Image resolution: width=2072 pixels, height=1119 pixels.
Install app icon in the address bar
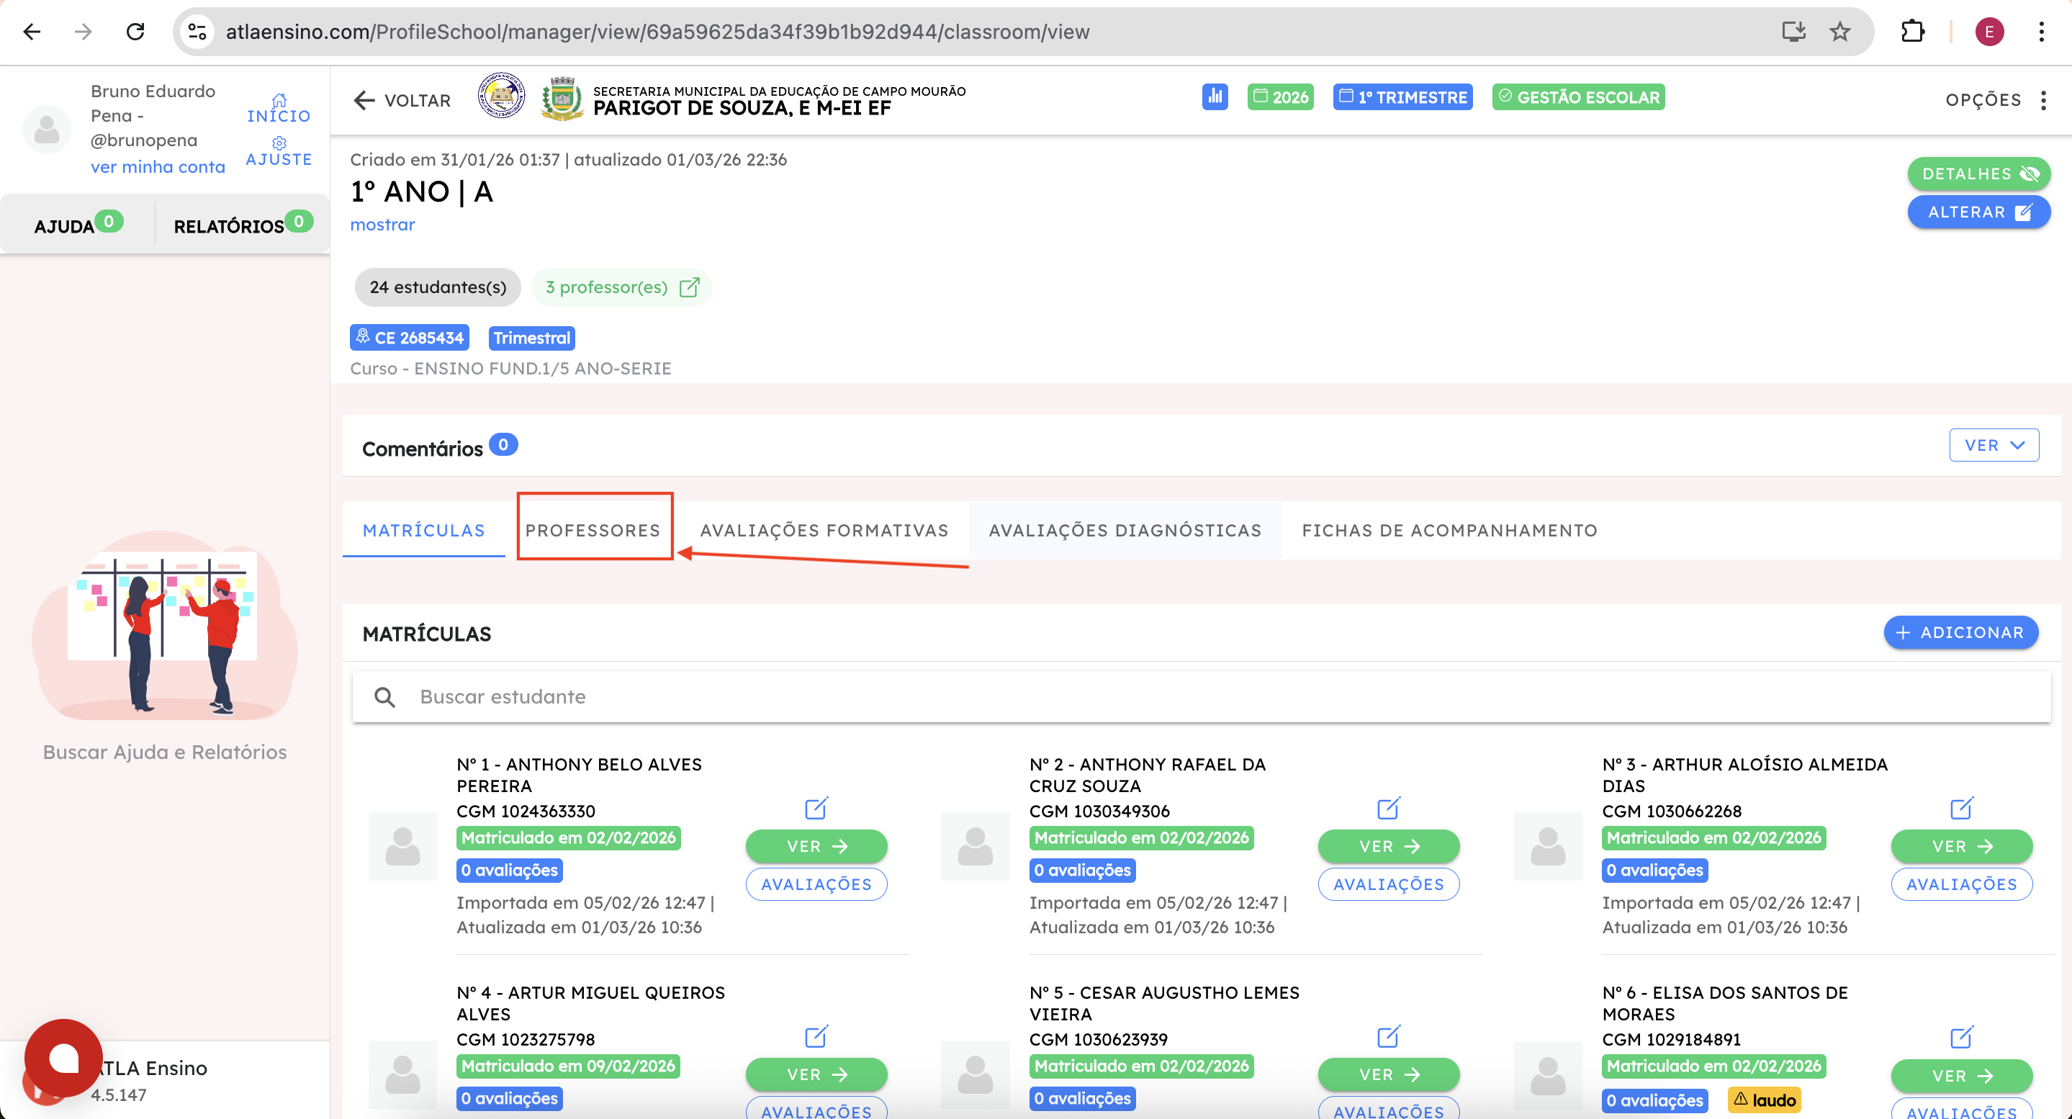[x=1793, y=32]
